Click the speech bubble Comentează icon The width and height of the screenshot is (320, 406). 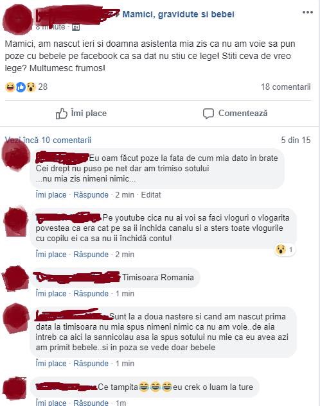[208, 114]
